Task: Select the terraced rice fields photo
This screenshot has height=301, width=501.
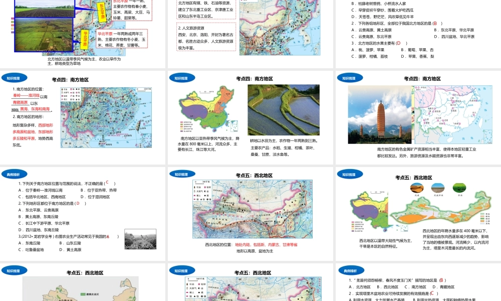Action: click(284, 110)
